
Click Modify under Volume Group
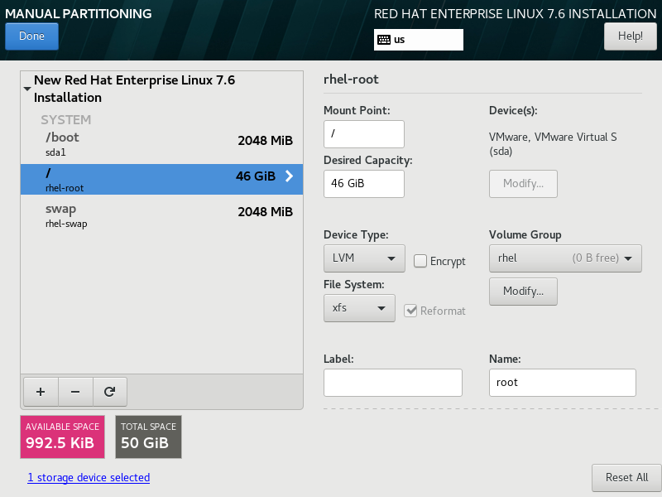(523, 292)
